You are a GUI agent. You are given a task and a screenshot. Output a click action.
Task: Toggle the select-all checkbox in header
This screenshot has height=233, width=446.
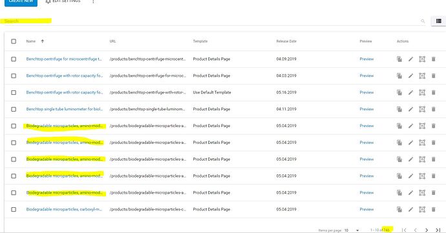coord(14,41)
